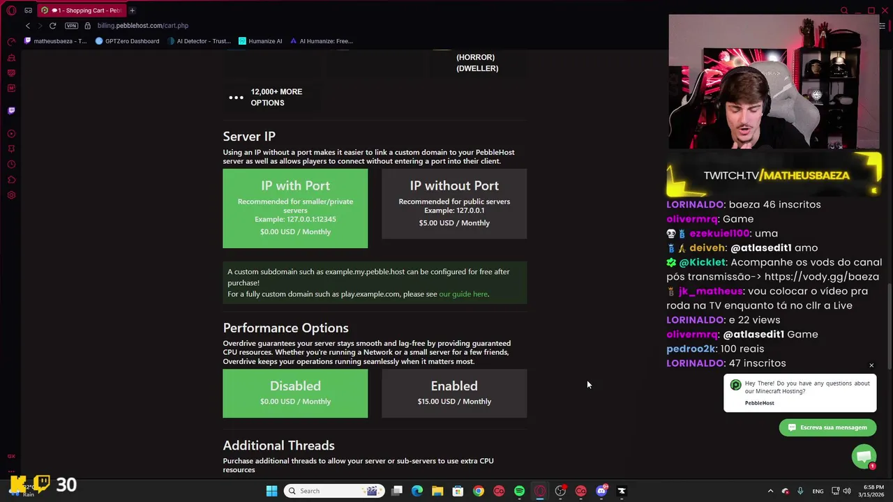
Task: Go back to the previous page
Action: tap(27, 26)
